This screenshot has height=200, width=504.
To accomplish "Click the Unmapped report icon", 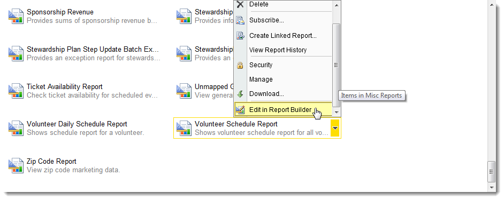I will point(184,91).
